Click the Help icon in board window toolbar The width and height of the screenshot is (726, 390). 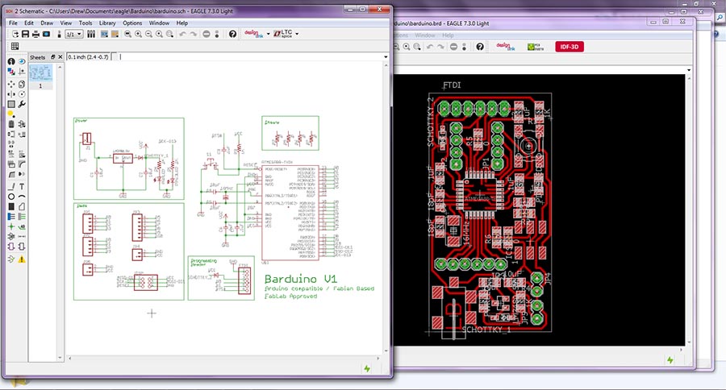pyautogui.click(x=480, y=47)
